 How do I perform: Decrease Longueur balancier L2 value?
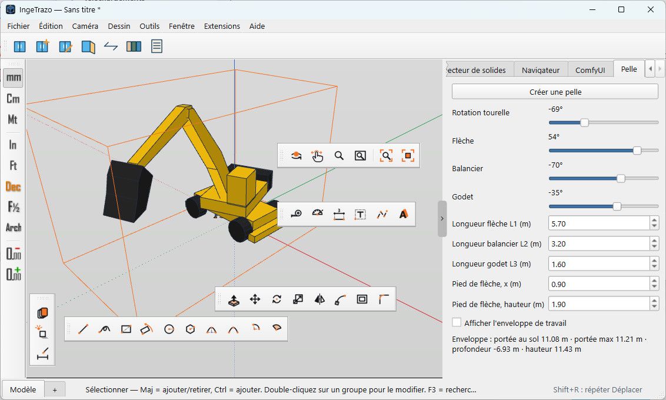tap(654, 247)
